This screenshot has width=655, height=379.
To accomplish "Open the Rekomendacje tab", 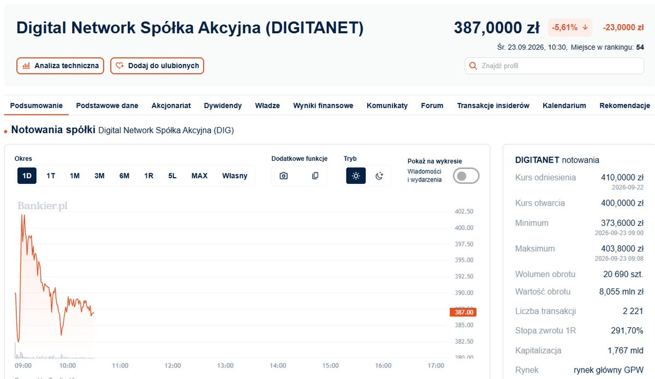I will (x=625, y=106).
